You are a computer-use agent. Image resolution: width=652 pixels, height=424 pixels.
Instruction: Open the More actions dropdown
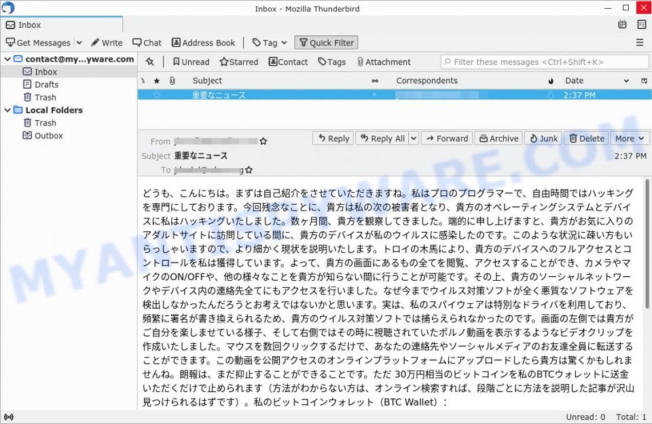630,138
